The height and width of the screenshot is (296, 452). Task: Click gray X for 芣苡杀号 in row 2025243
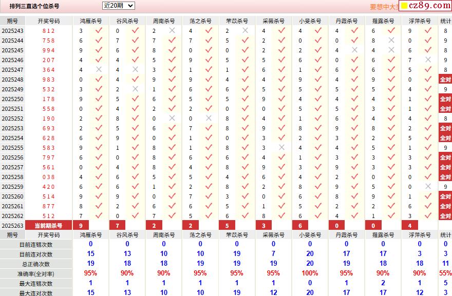[246, 30]
